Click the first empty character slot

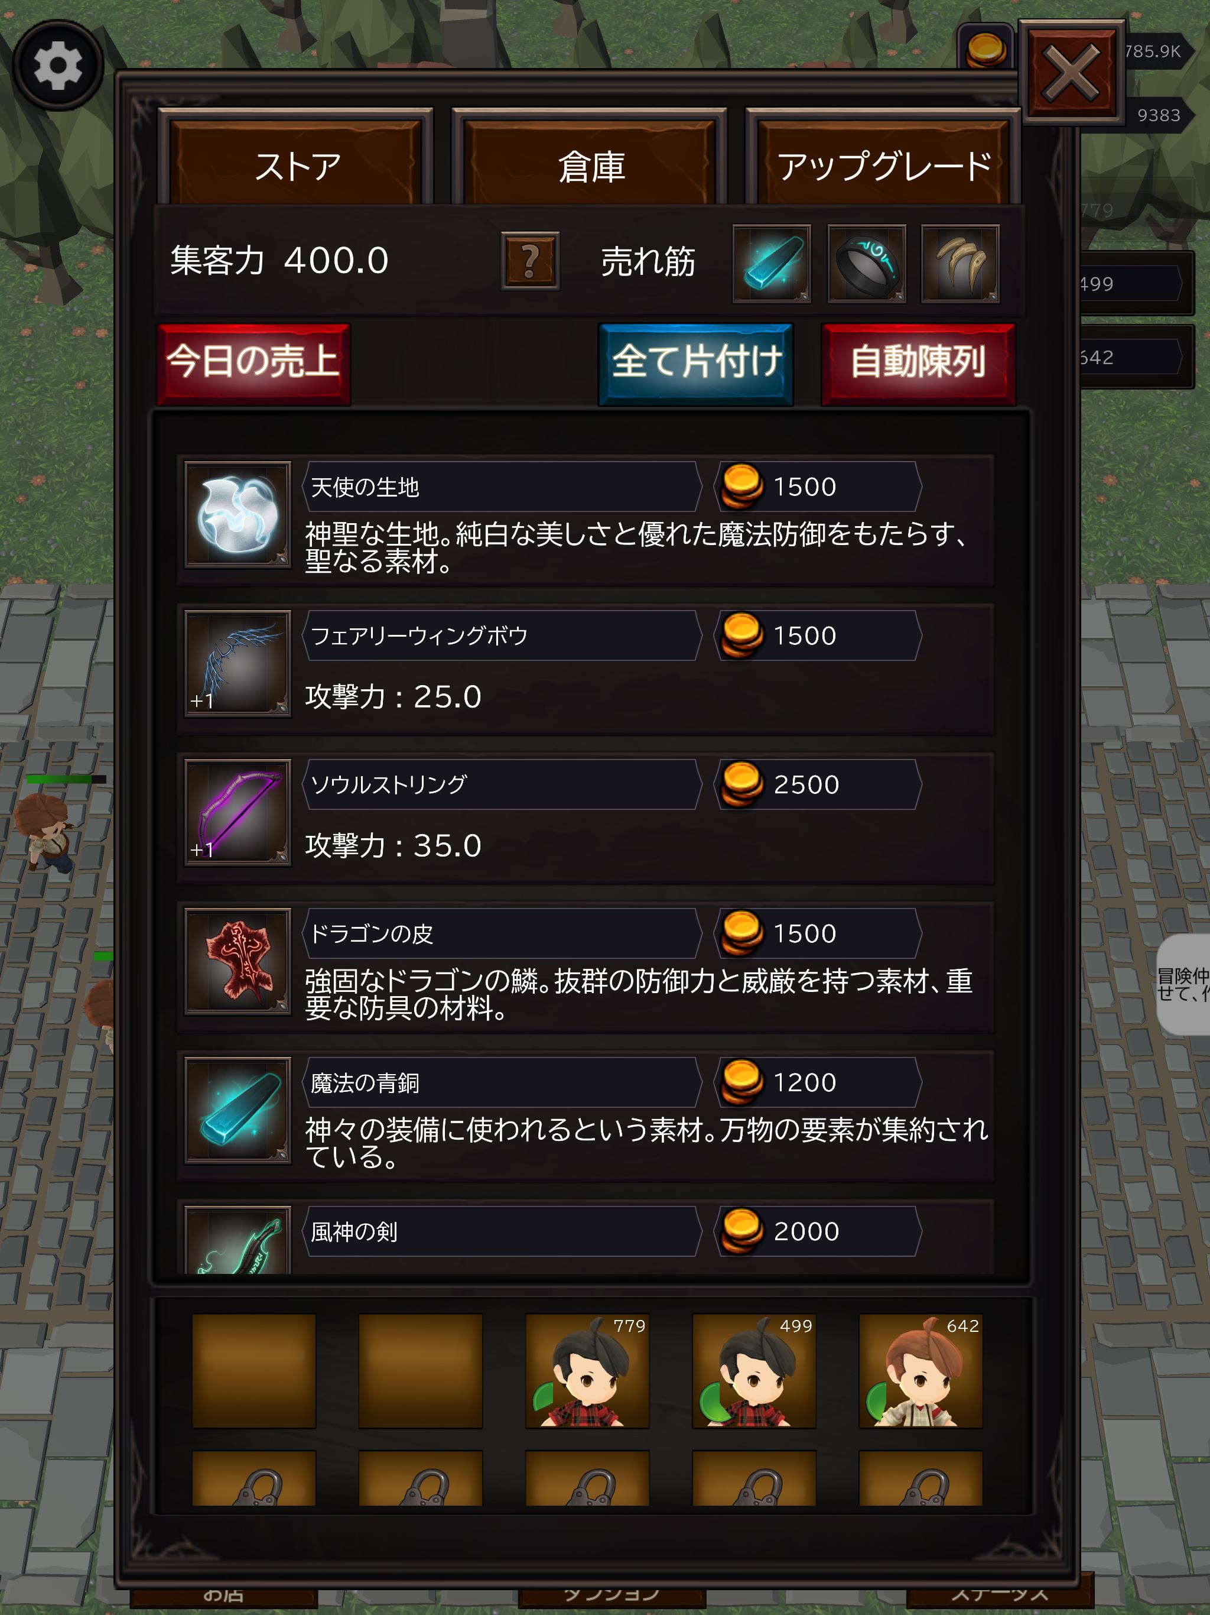tap(254, 1370)
